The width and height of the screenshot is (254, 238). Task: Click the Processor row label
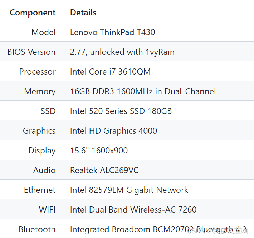coord(37,72)
